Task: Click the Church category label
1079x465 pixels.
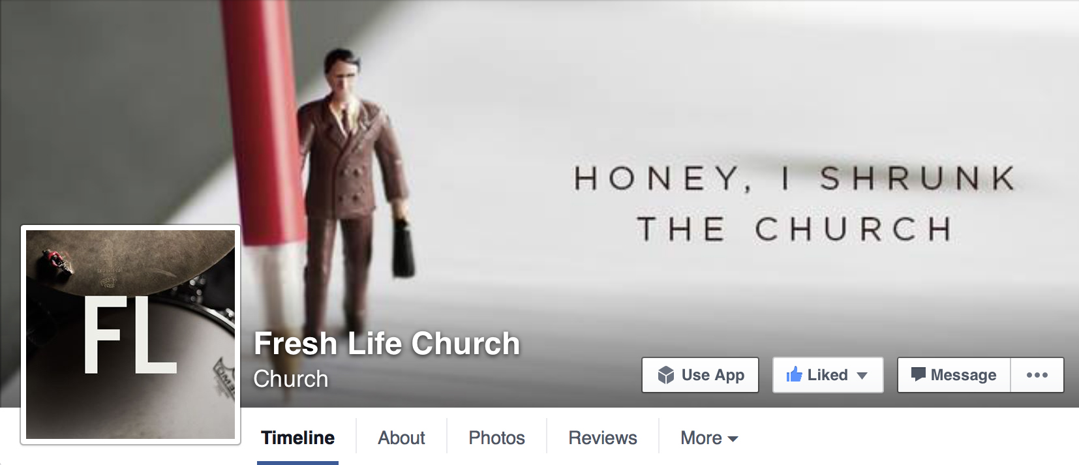Action: [290, 379]
